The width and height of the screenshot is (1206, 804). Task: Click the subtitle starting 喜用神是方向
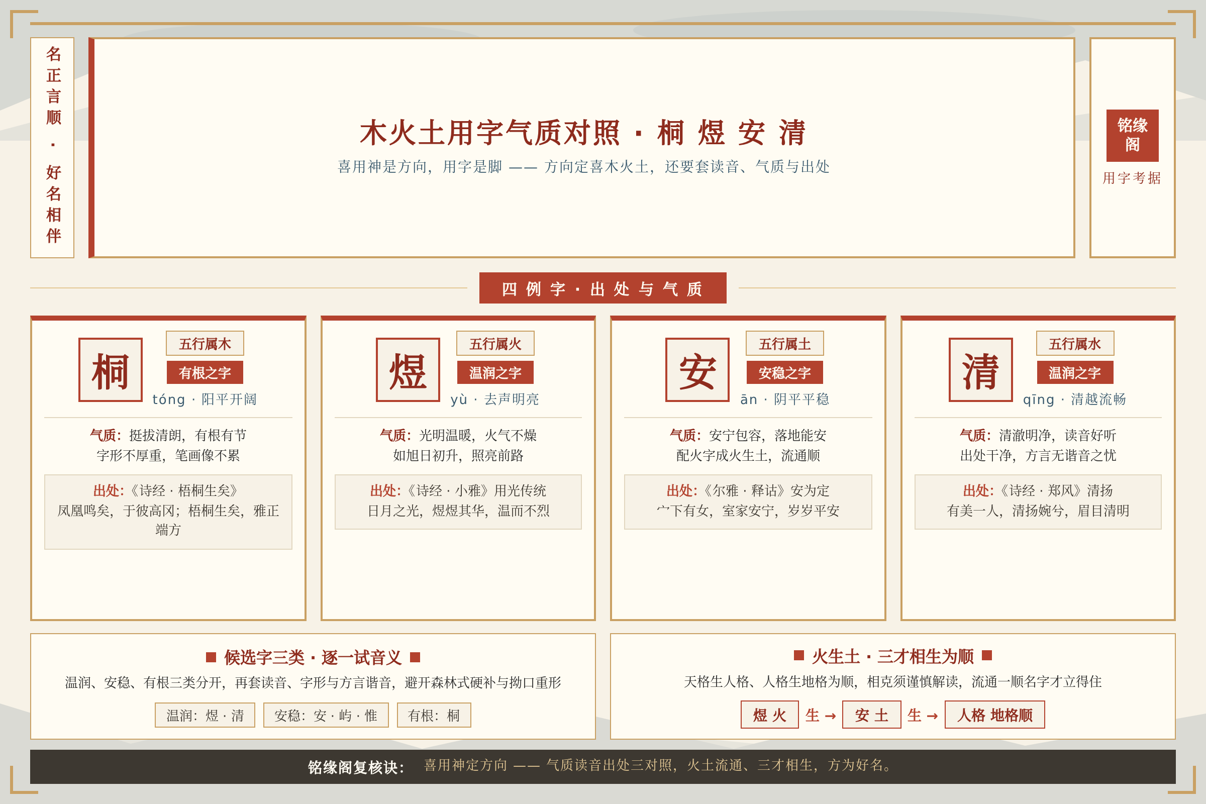(583, 167)
